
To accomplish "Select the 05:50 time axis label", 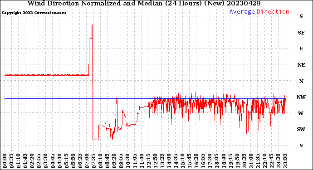I will (x=73, y=161).
